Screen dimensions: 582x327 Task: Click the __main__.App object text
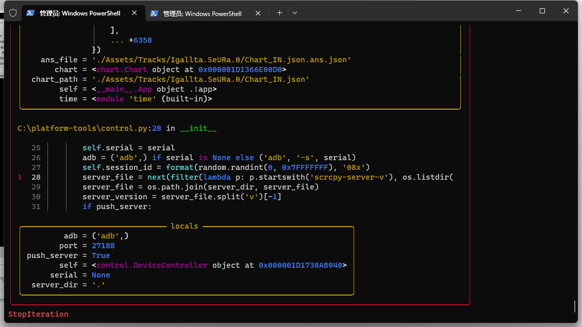154,90
